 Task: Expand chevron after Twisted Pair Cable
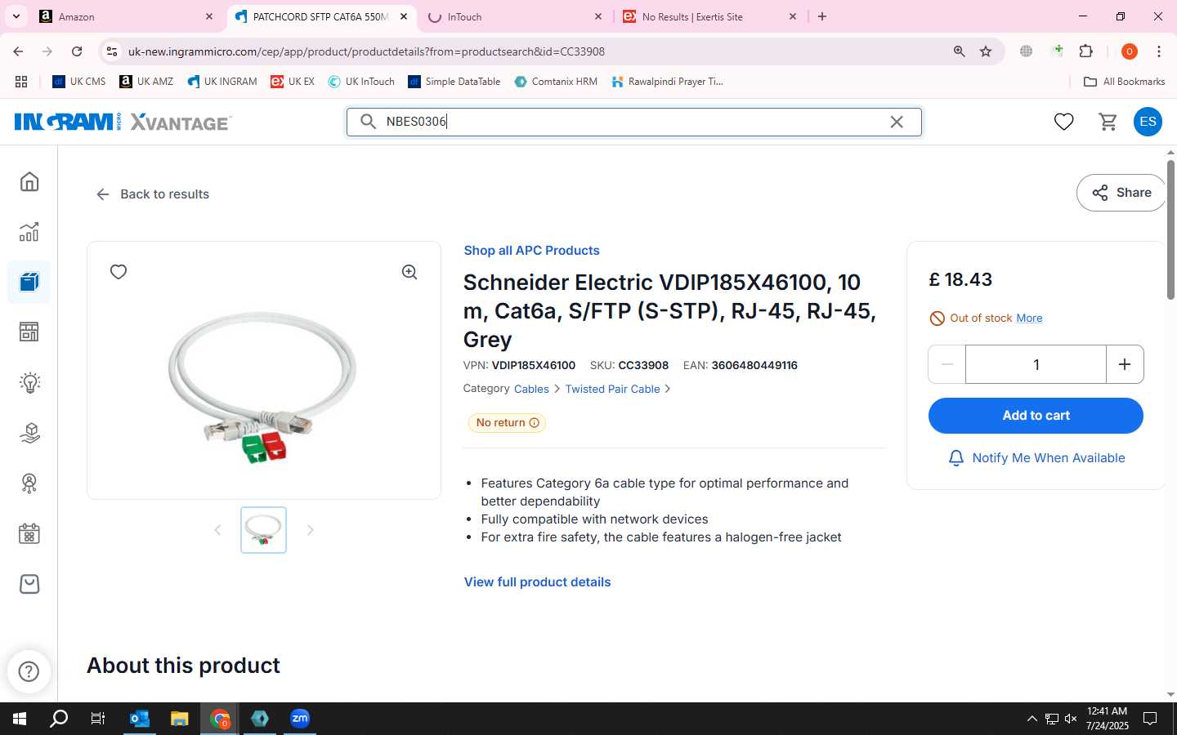(x=668, y=389)
